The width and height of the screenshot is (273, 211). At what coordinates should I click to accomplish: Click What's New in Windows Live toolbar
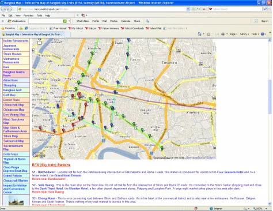[82, 21]
